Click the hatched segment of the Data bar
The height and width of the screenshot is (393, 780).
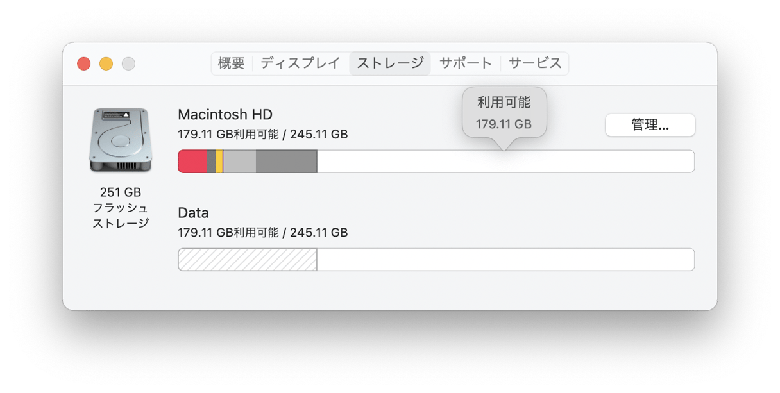[248, 260]
